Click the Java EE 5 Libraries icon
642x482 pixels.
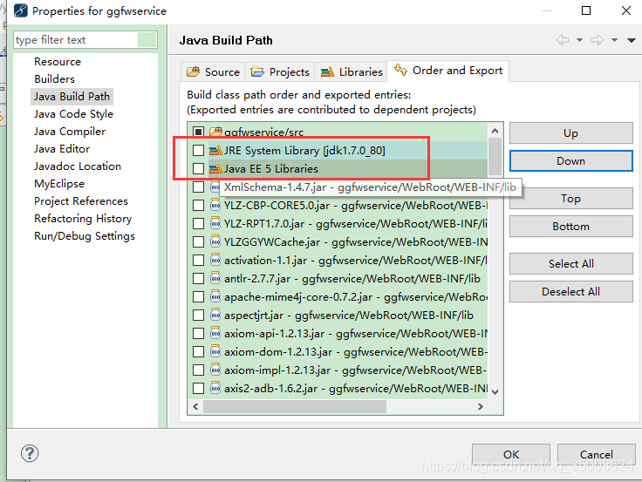[x=215, y=168]
